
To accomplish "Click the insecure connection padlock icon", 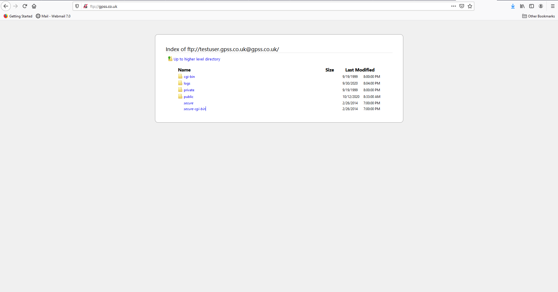I will pyautogui.click(x=85, y=6).
